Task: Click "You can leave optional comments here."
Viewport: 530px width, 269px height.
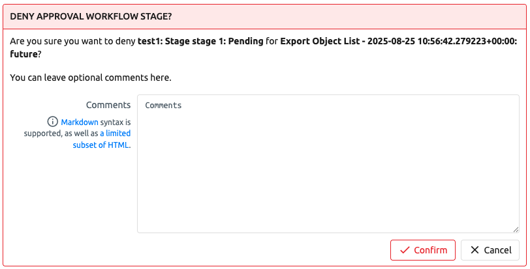Action: tap(91, 78)
